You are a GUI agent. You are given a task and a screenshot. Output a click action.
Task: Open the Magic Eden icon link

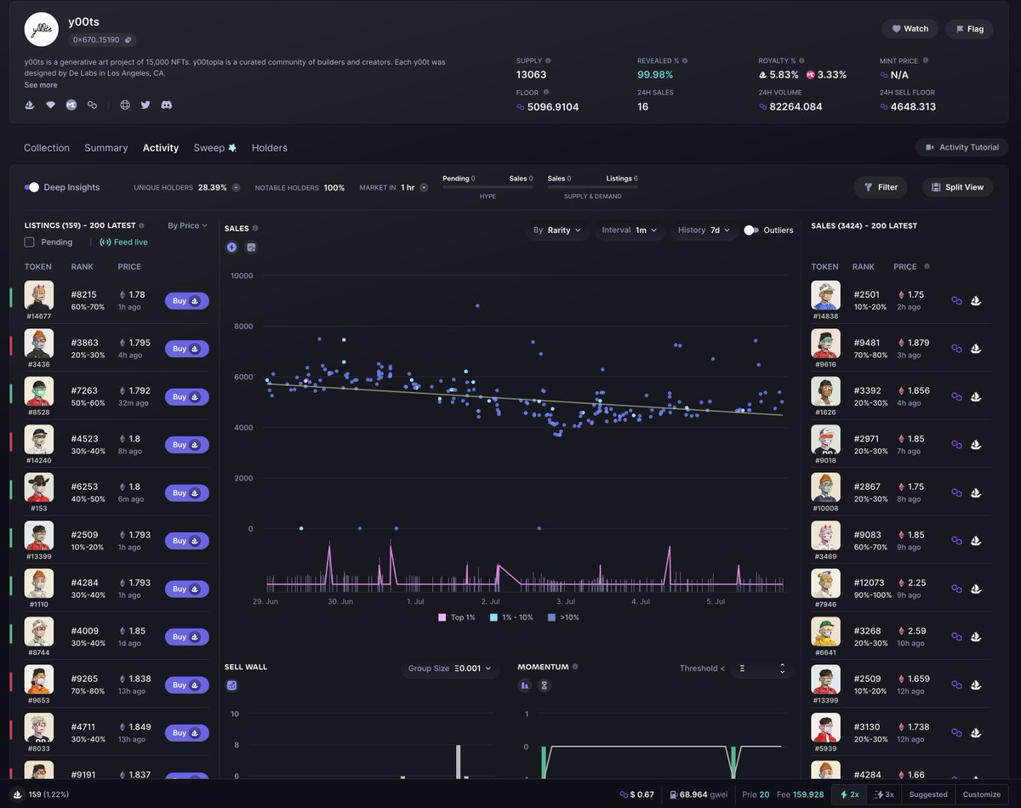[x=71, y=105]
